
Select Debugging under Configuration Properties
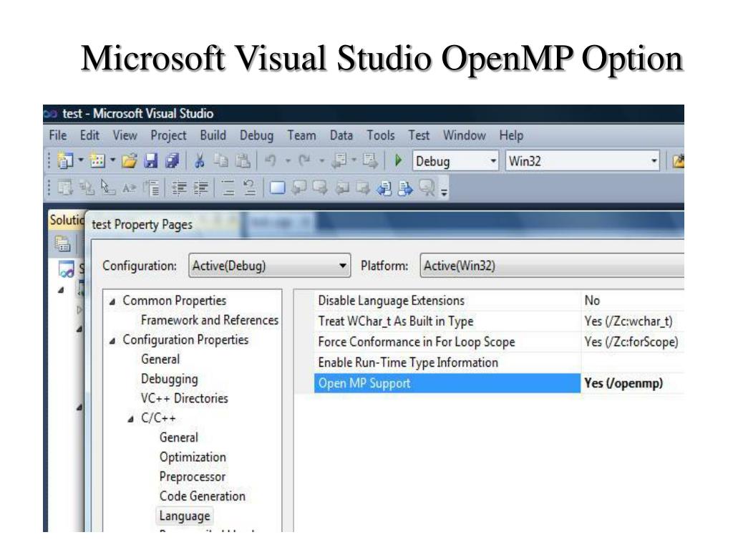[169, 379]
